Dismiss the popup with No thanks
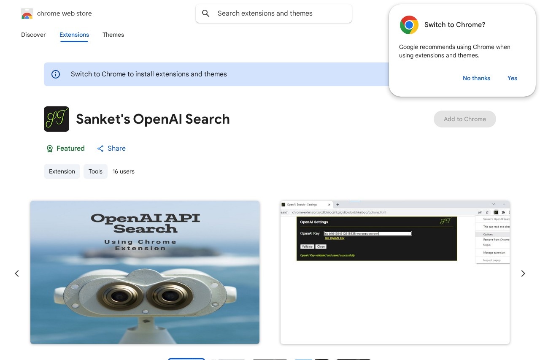 point(476,78)
